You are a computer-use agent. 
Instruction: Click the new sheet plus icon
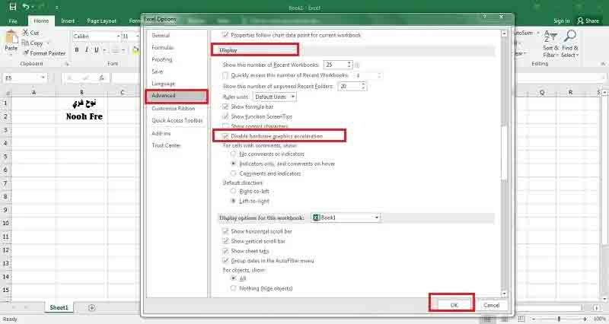(x=91, y=308)
